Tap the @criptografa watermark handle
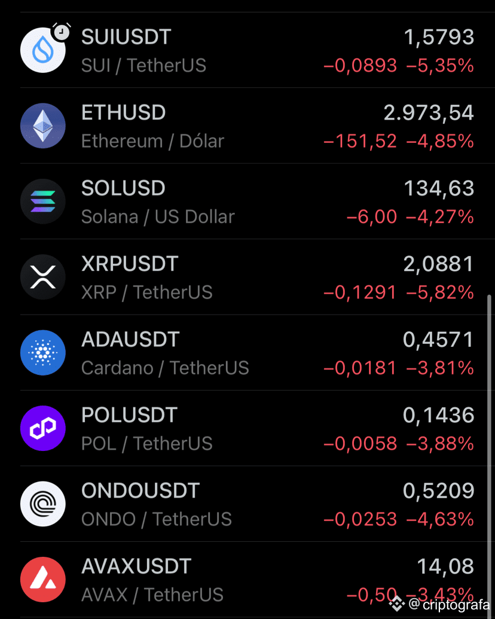This screenshot has height=619, width=495. pos(449,605)
